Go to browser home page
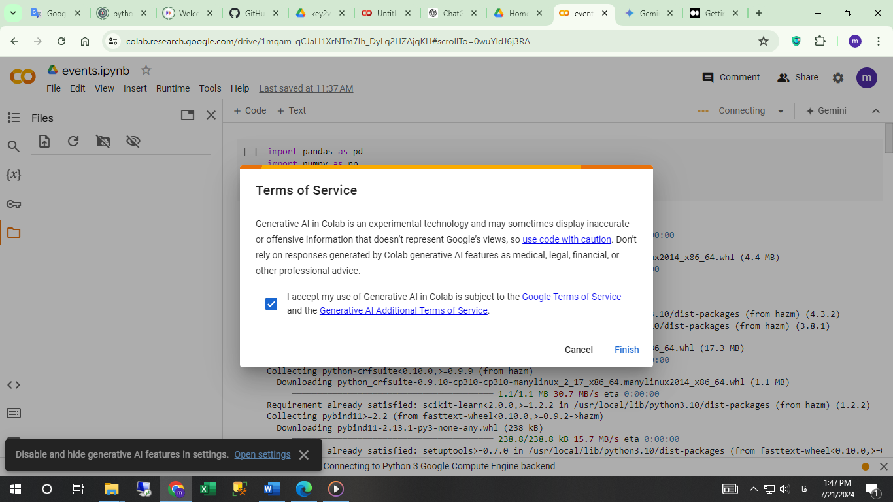 click(x=85, y=41)
